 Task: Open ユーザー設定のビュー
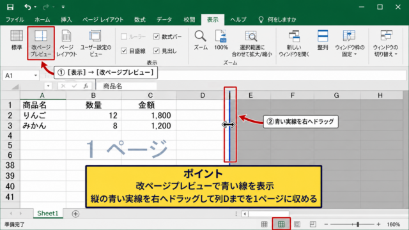(x=95, y=43)
